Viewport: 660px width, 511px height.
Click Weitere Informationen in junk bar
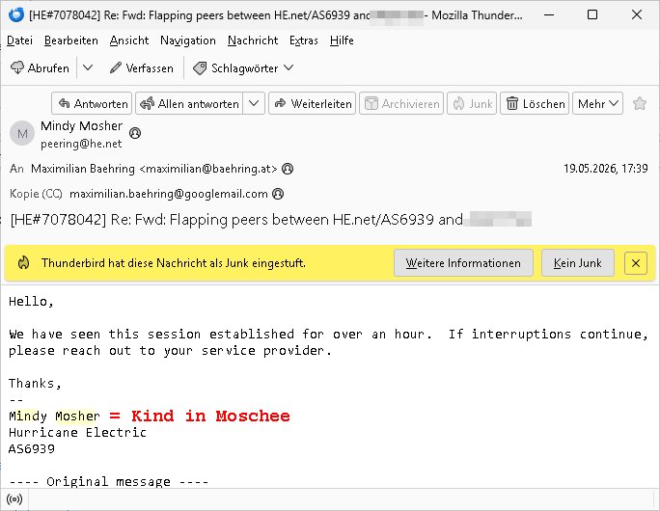pos(463,263)
